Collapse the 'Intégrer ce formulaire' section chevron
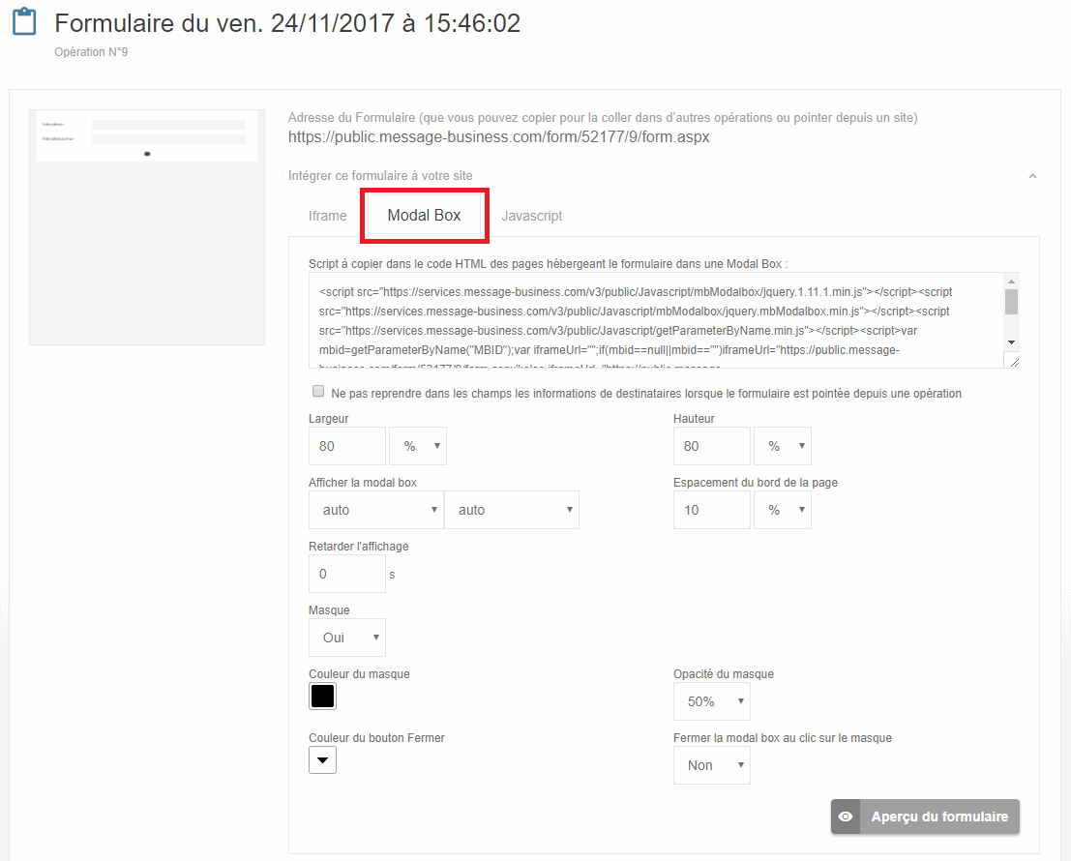Image resolution: width=1071 pixels, height=861 pixels. tap(1032, 176)
